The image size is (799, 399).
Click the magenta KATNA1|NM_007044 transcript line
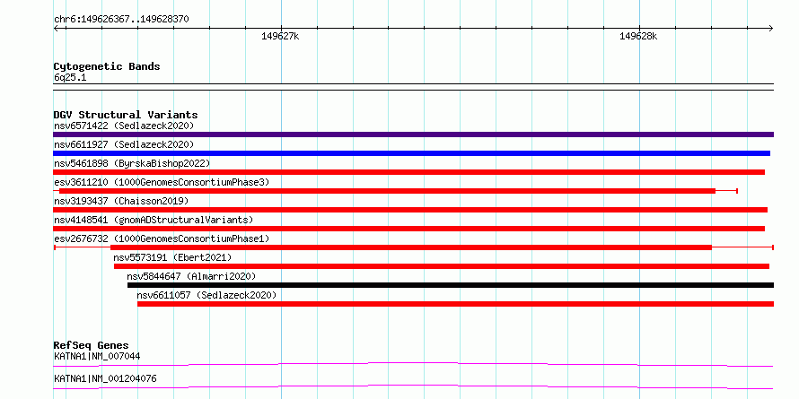pyautogui.click(x=413, y=364)
